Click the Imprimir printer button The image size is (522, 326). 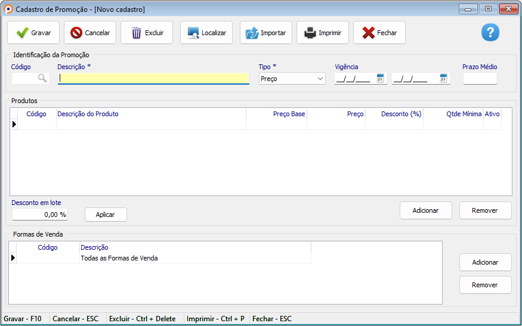pyautogui.click(x=323, y=33)
